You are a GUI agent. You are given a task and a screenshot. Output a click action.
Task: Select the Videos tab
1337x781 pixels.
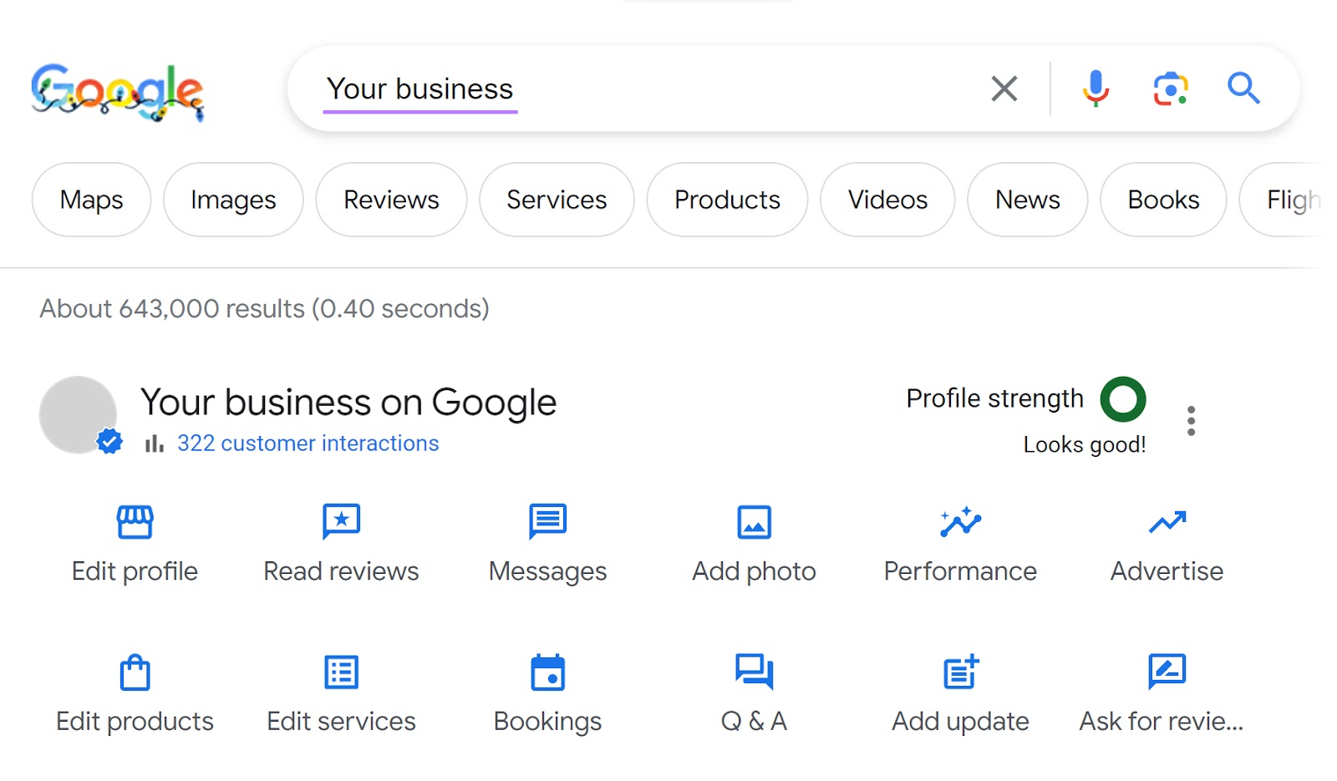[x=887, y=200]
